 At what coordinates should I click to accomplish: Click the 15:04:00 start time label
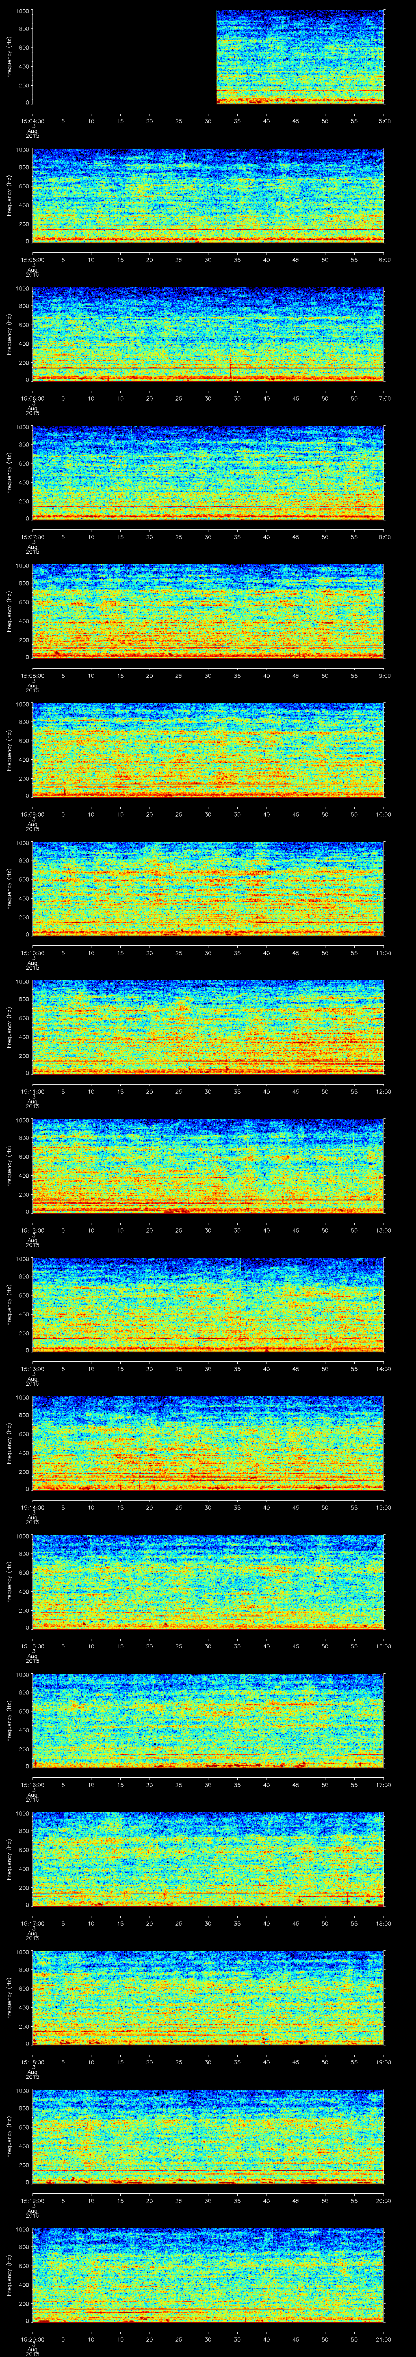[x=32, y=121]
